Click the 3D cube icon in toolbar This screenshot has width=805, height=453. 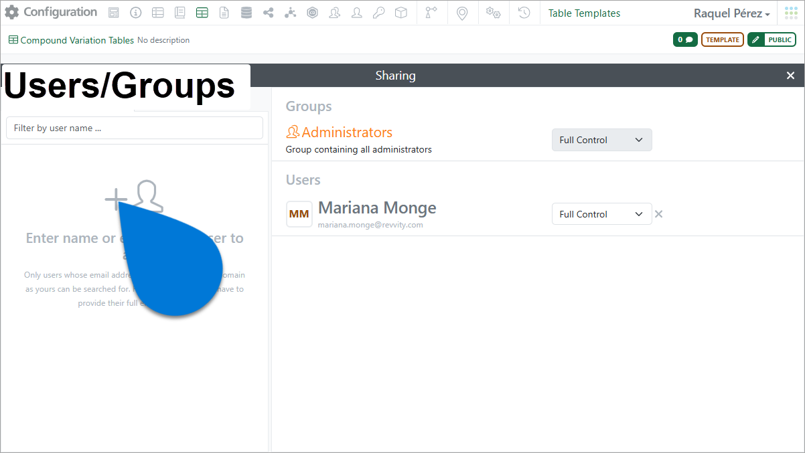tap(400, 13)
